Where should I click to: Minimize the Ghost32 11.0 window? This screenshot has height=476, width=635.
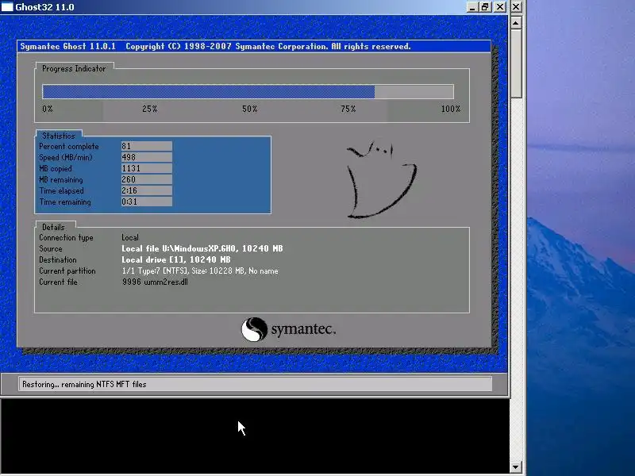471,7
